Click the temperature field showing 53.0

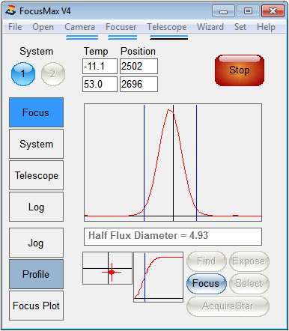[100, 85]
